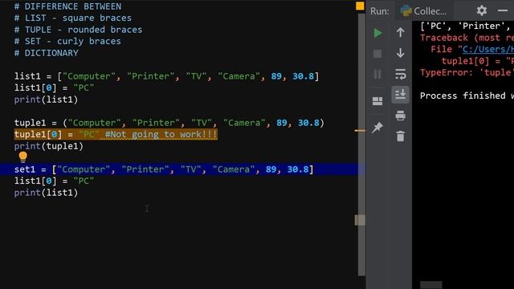Jump down the stack trace with the down arrow
514x289 pixels.
400,53
